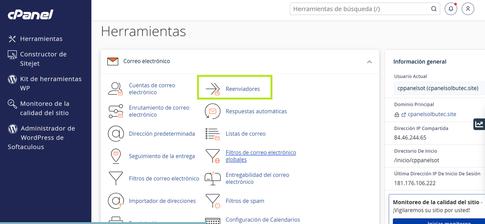Click the statistics chart side tab

(479, 124)
